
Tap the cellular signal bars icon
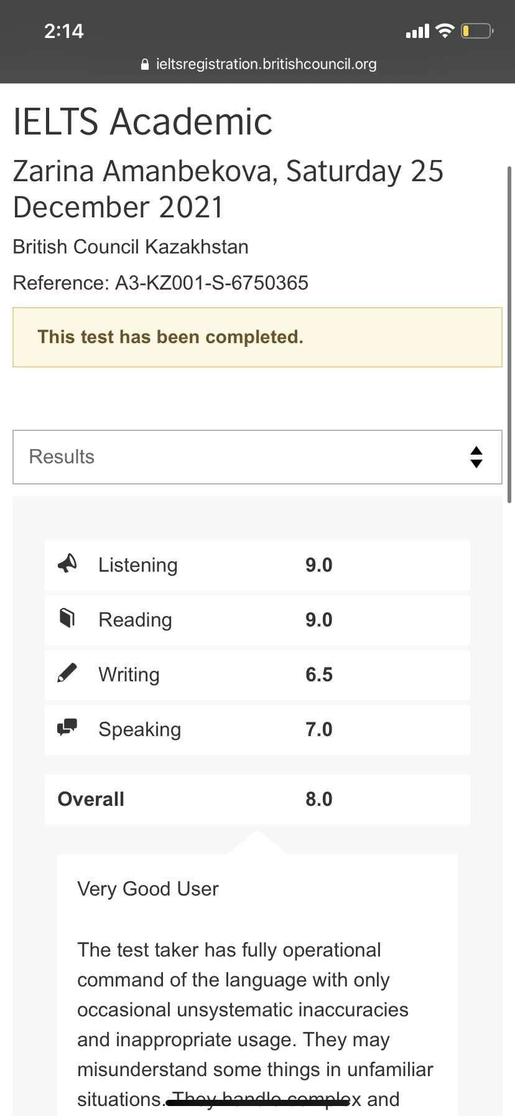[x=417, y=31]
